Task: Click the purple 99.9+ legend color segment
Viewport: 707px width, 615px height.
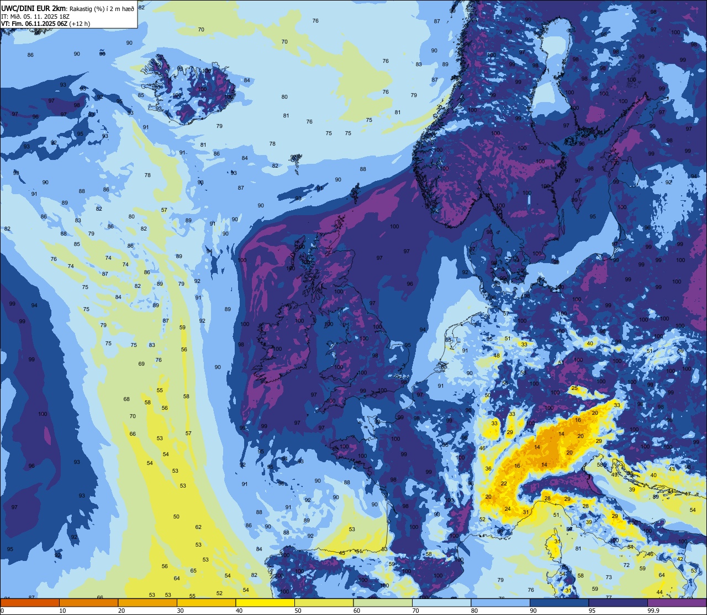Action: pyautogui.click(x=677, y=602)
